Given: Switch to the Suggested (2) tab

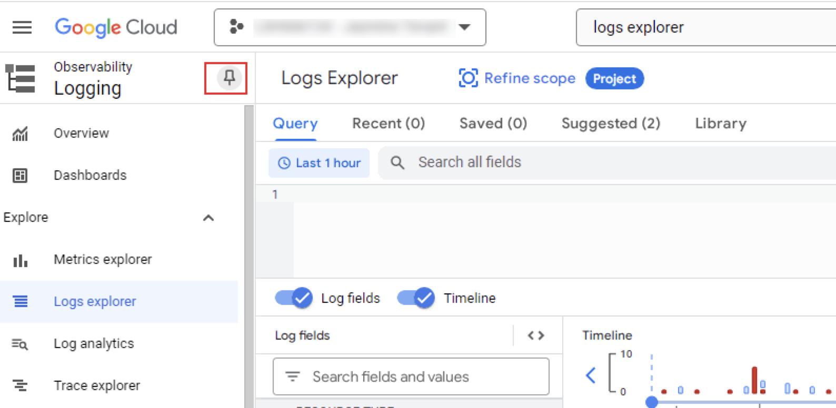Looking at the screenshot, I should pos(611,124).
